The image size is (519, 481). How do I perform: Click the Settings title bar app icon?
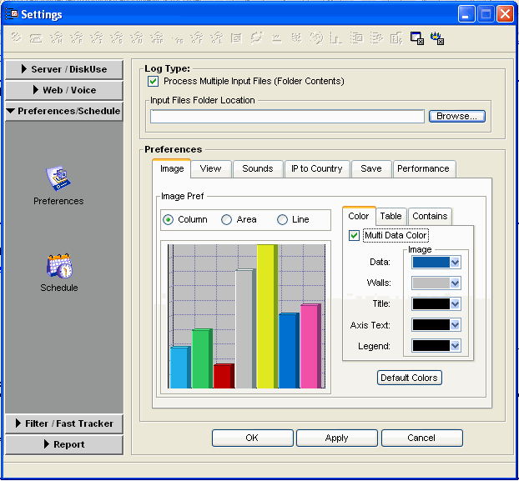(11, 14)
